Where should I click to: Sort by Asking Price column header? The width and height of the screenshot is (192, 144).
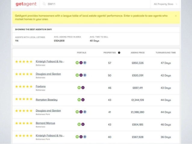pyautogui.click(x=138, y=53)
